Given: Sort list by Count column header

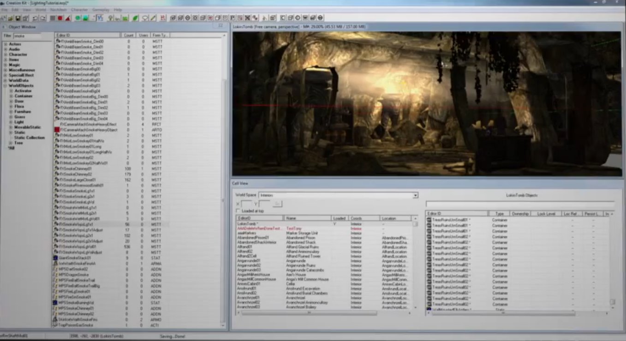Looking at the screenshot, I should [128, 35].
